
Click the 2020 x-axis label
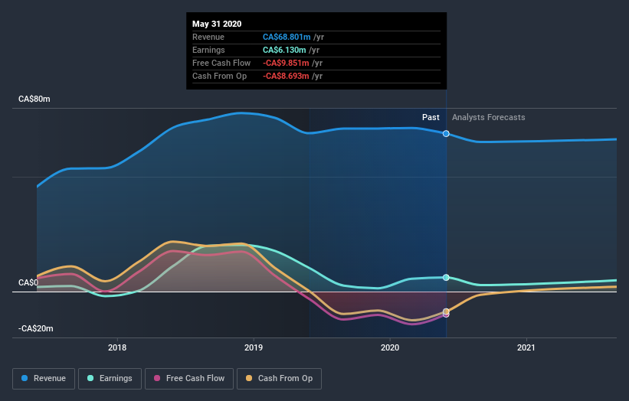390,347
